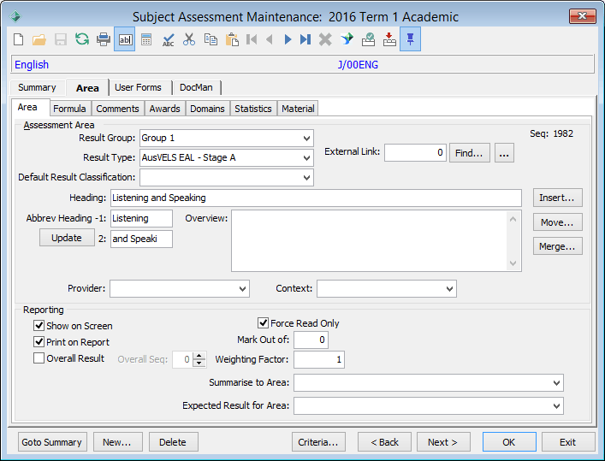
Task: Click the Criteria... button
Action: point(318,442)
